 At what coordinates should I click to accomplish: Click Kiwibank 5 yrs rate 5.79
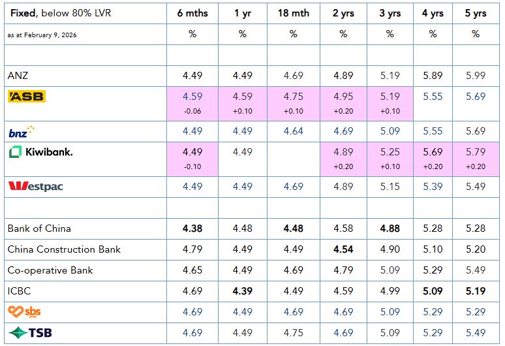pyautogui.click(x=476, y=151)
